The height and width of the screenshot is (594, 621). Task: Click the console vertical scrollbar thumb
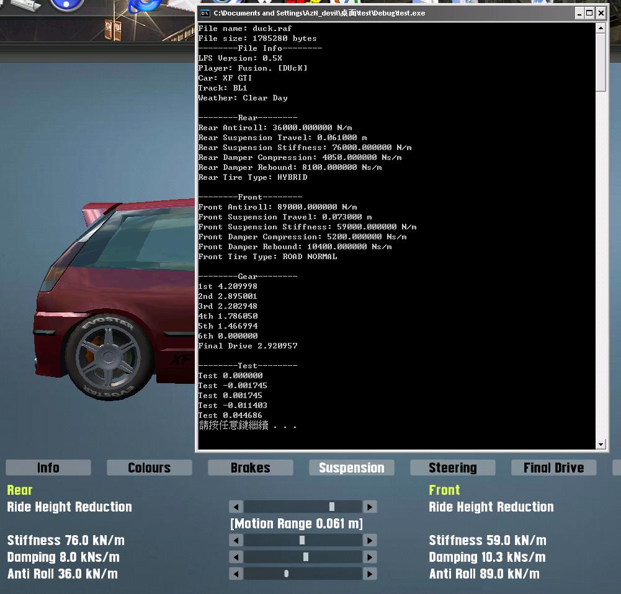pos(601,63)
